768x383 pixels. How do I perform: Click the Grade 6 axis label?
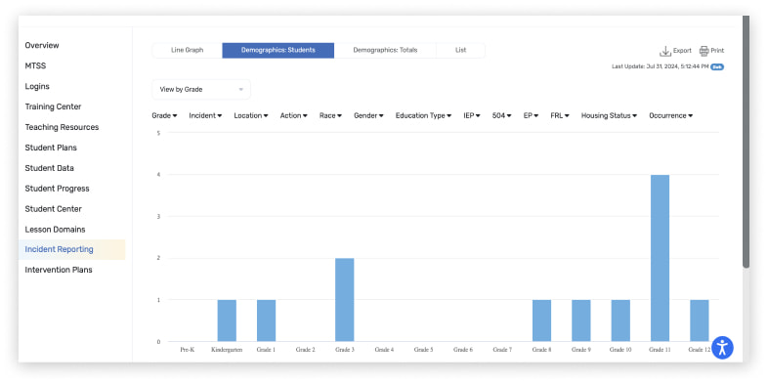click(463, 350)
